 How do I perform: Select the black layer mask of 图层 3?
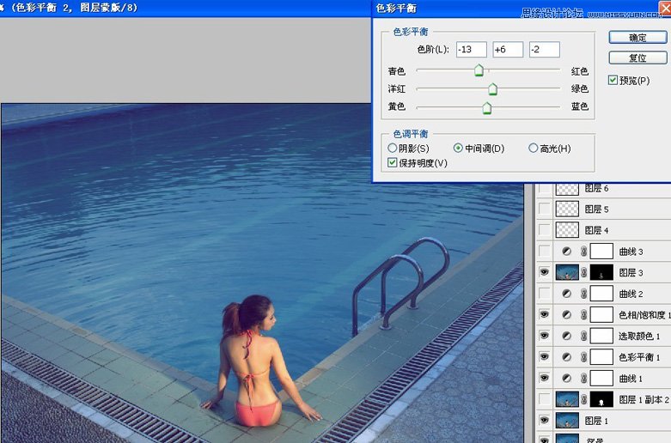(x=601, y=273)
